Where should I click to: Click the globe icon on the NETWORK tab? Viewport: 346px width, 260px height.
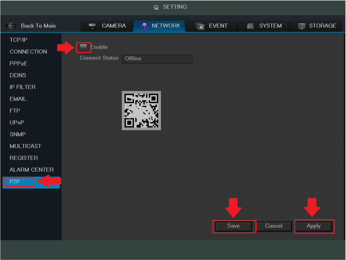[x=144, y=26]
